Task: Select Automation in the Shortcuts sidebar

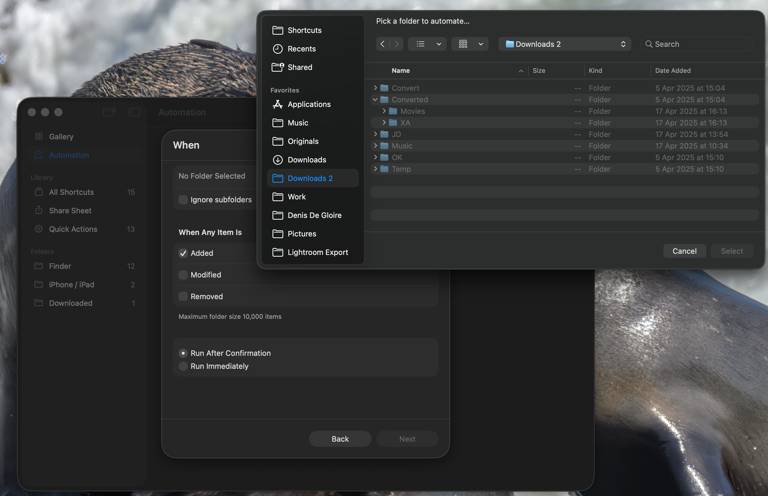Action: coord(69,155)
